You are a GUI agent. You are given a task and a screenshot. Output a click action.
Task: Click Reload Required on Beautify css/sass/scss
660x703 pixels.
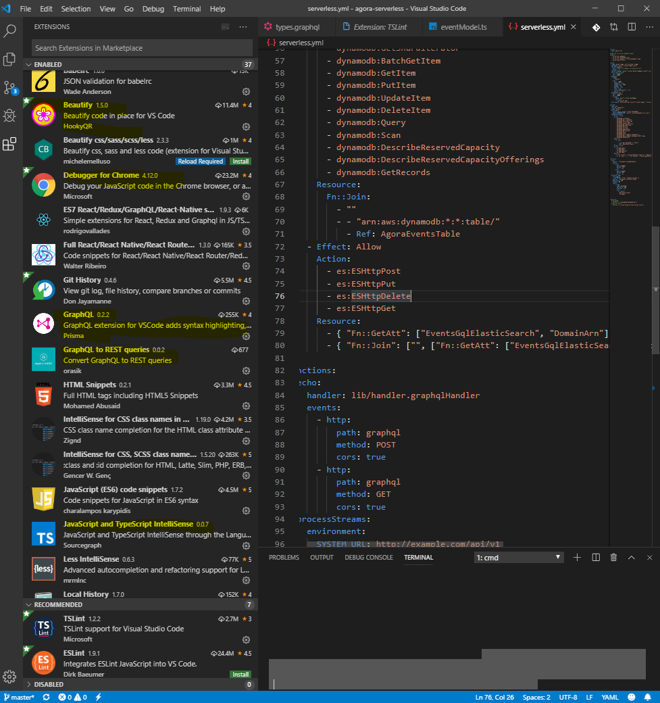coord(200,161)
